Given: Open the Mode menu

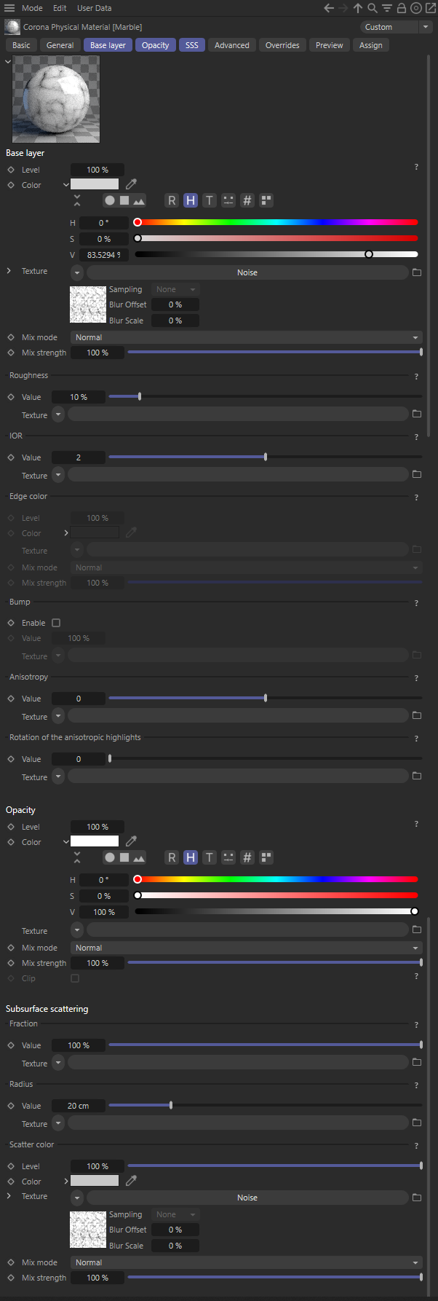Looking at the screenshot, I should click(32, 8).
